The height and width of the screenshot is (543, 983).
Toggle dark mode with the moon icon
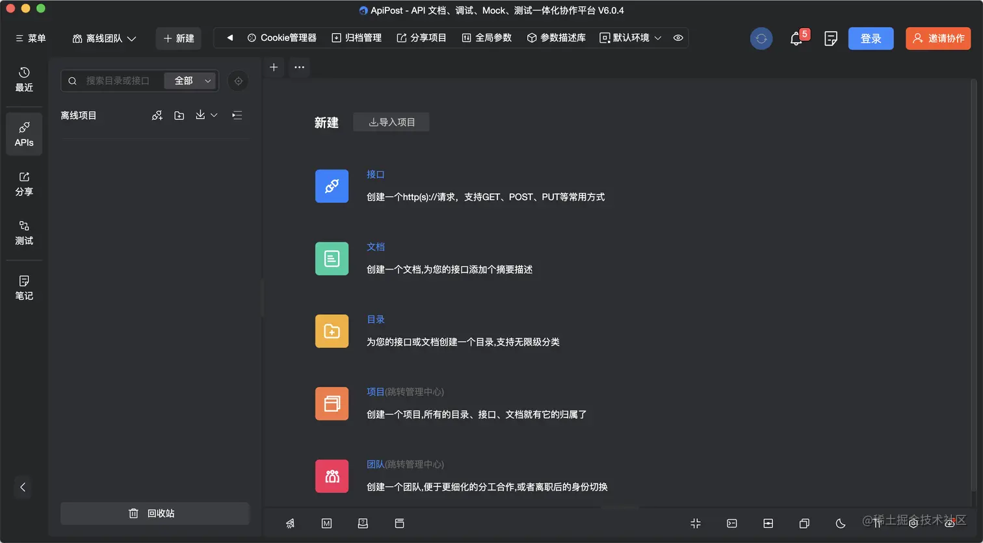tap(841, 524)
